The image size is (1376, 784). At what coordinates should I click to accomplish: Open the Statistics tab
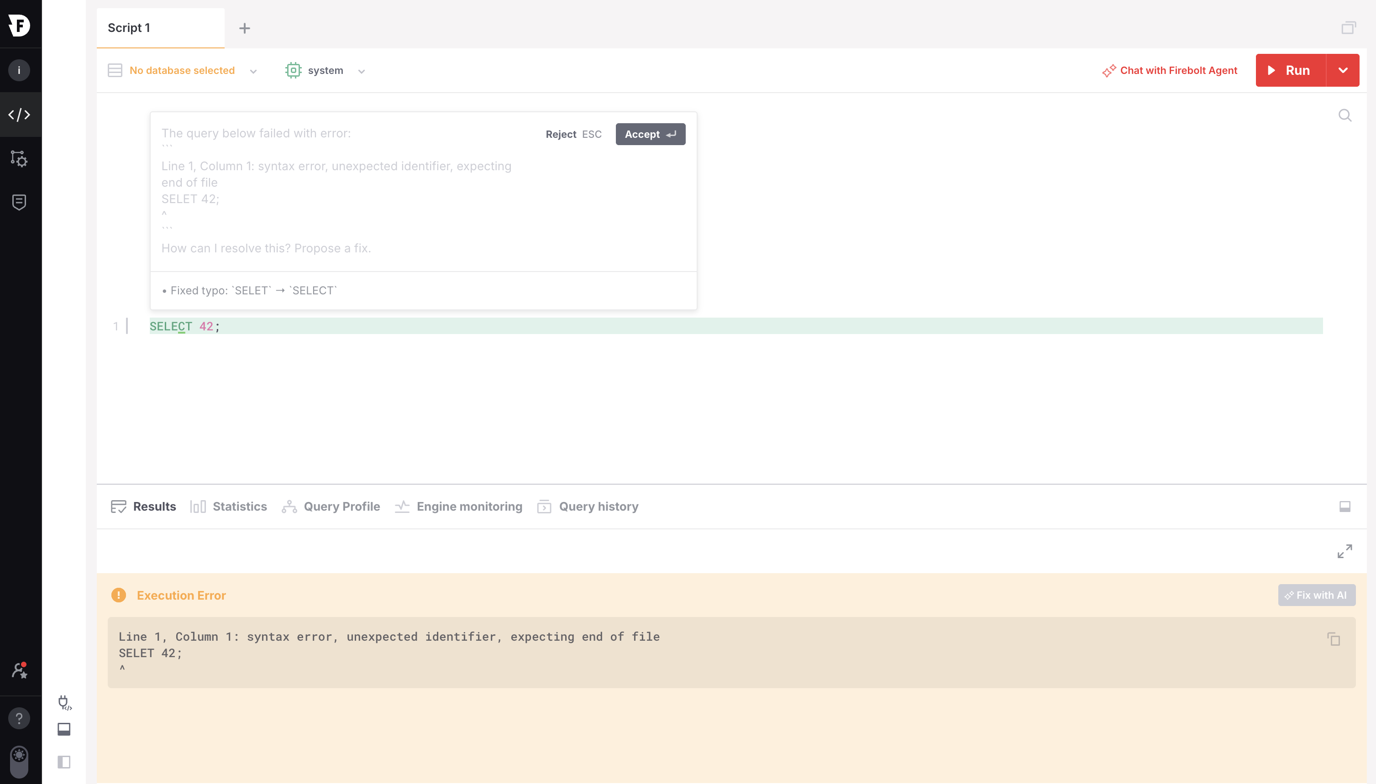(228, 506)
